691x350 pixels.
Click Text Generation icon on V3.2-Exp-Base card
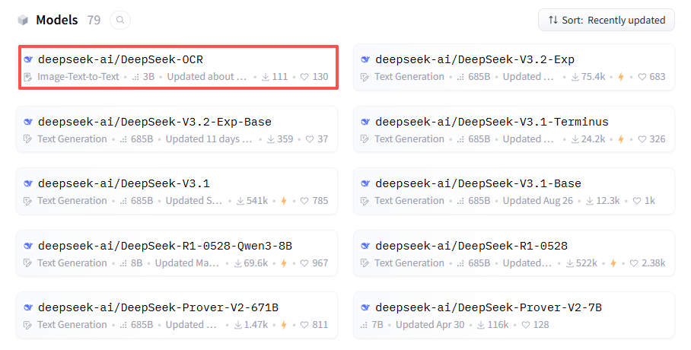(x=27, y=139)
